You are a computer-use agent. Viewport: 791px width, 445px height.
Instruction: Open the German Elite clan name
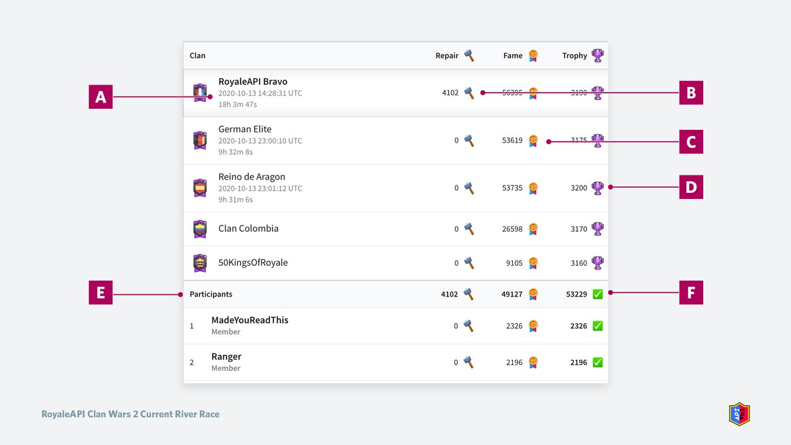tap(245, 129)
